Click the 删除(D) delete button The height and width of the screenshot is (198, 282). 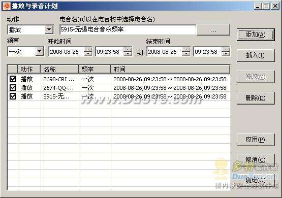click(256, 98)
